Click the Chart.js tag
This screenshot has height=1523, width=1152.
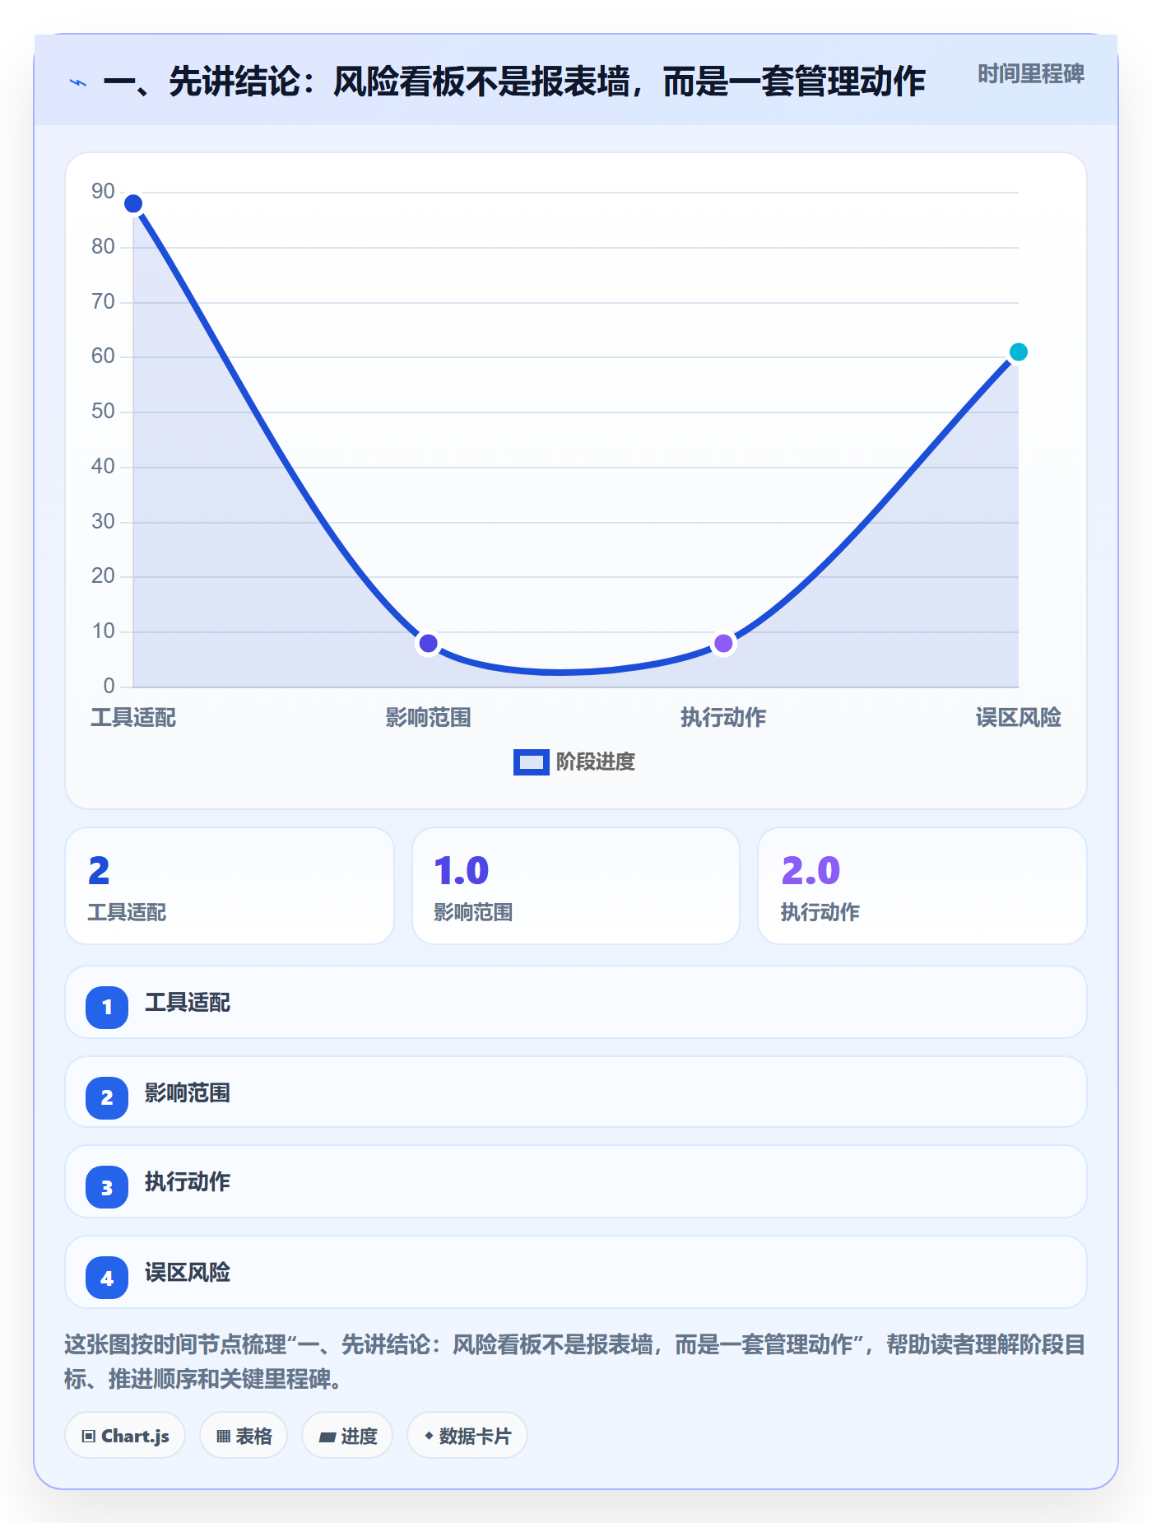125,1436
